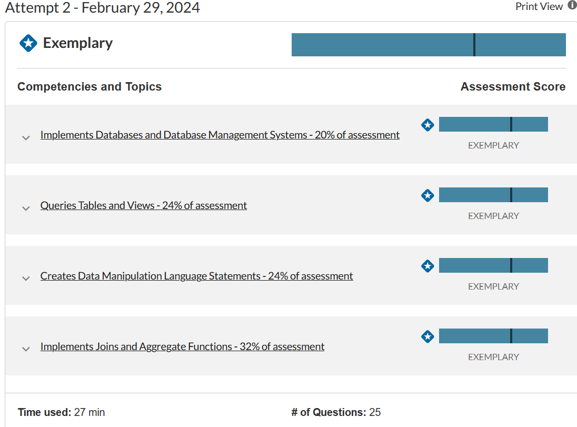
Task: Click the Queries Tables score bar
Action: pos(493,195)
